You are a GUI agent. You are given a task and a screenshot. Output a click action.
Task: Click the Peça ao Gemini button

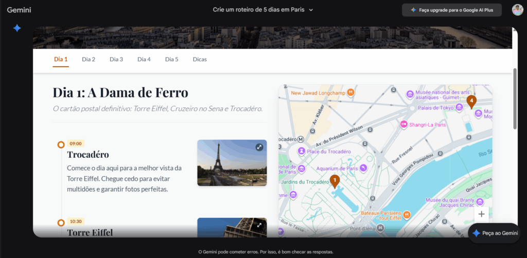(x=494, y=233)
